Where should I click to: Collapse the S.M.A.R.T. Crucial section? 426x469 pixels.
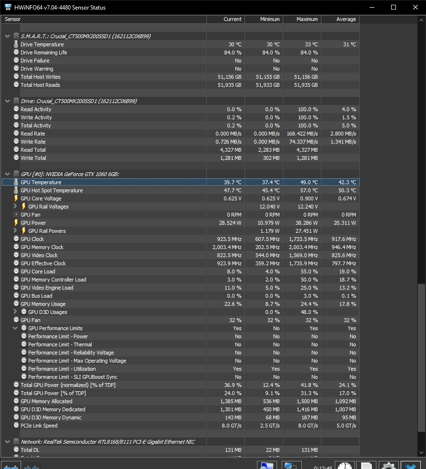point(8,36)
